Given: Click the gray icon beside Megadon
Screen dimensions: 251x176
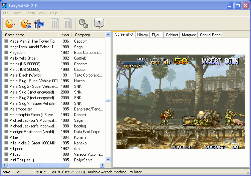Looking at the screenshot, I should click(6, 52).
